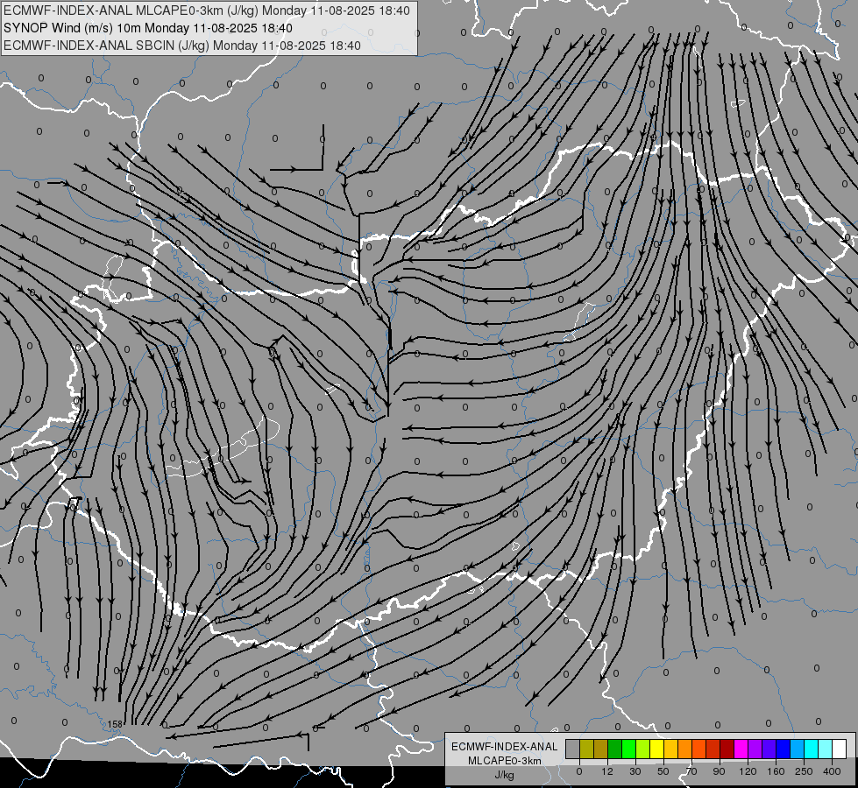This screenshot has height=788, width=858.
Task: Select the gray legend swatch
Action: [573, 749]
